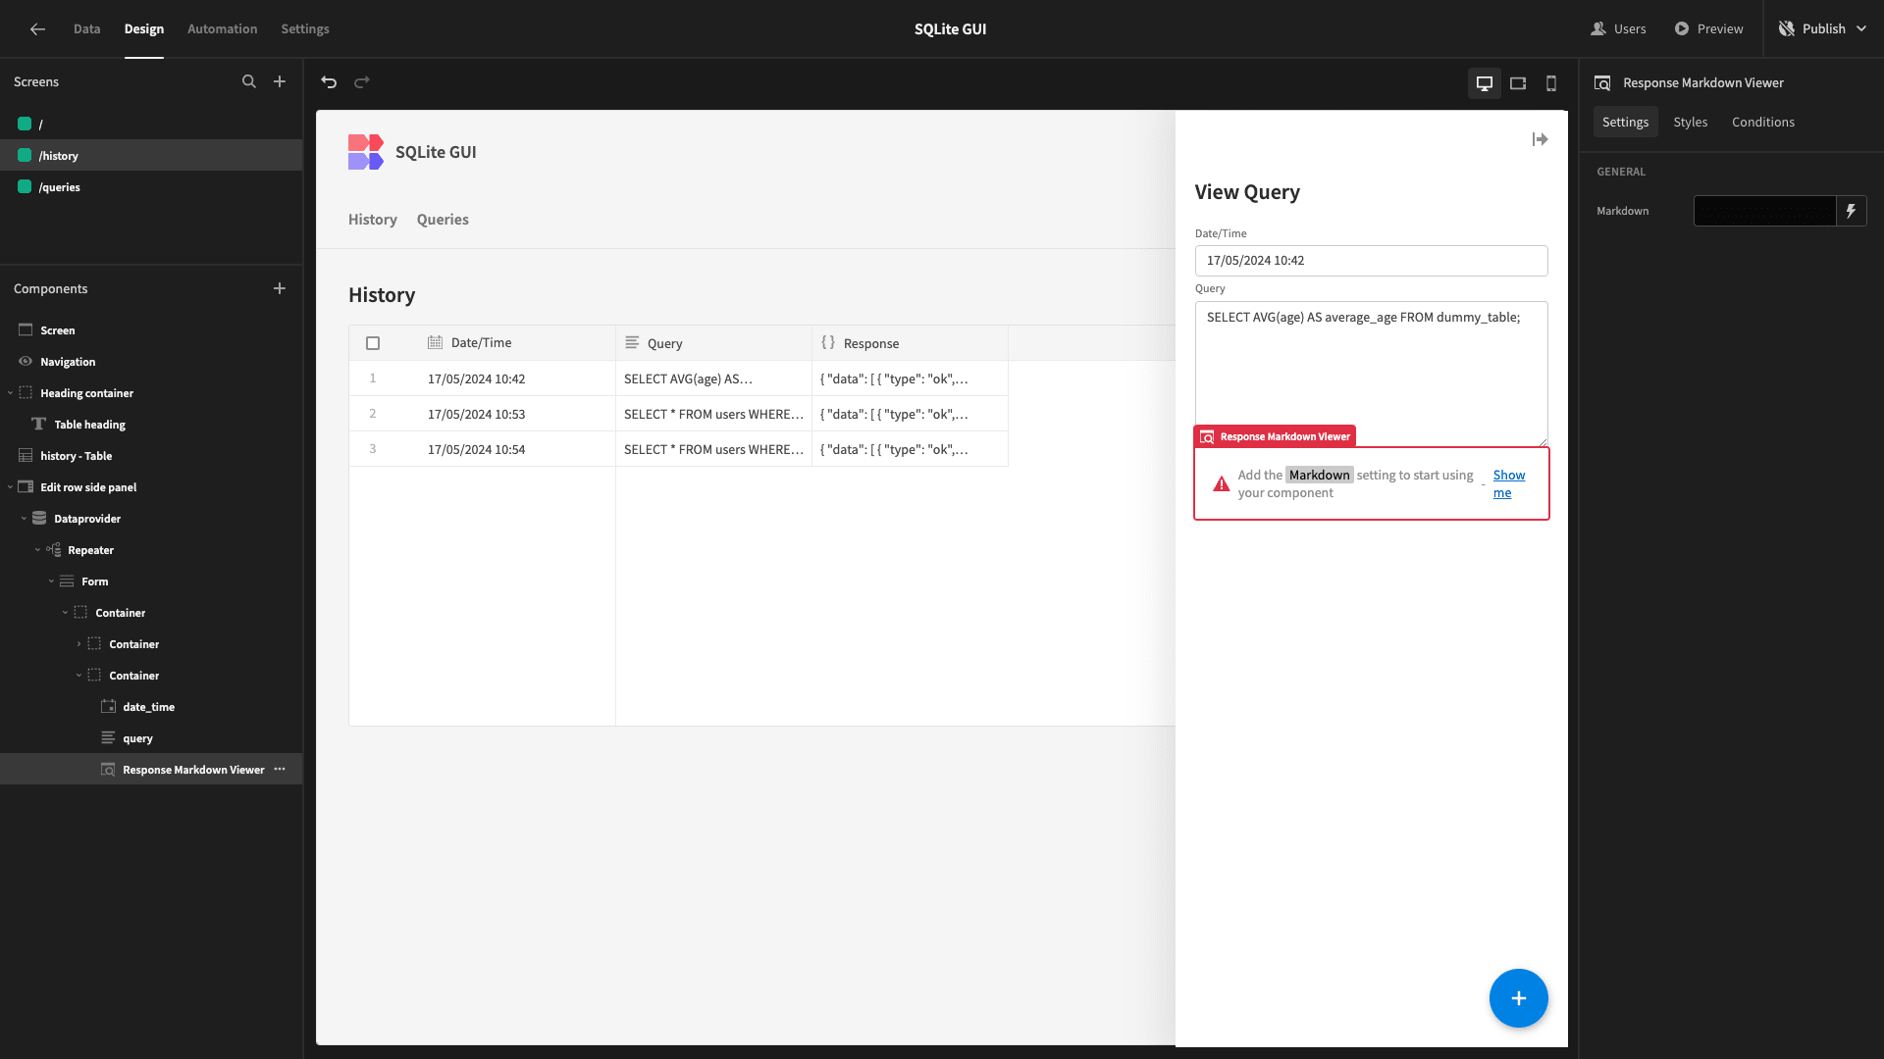Click the Date/Time field showing 17/05/2024 10:42
The height and width of the screenshot is (1059, 1884).
tap(1371, 261)
